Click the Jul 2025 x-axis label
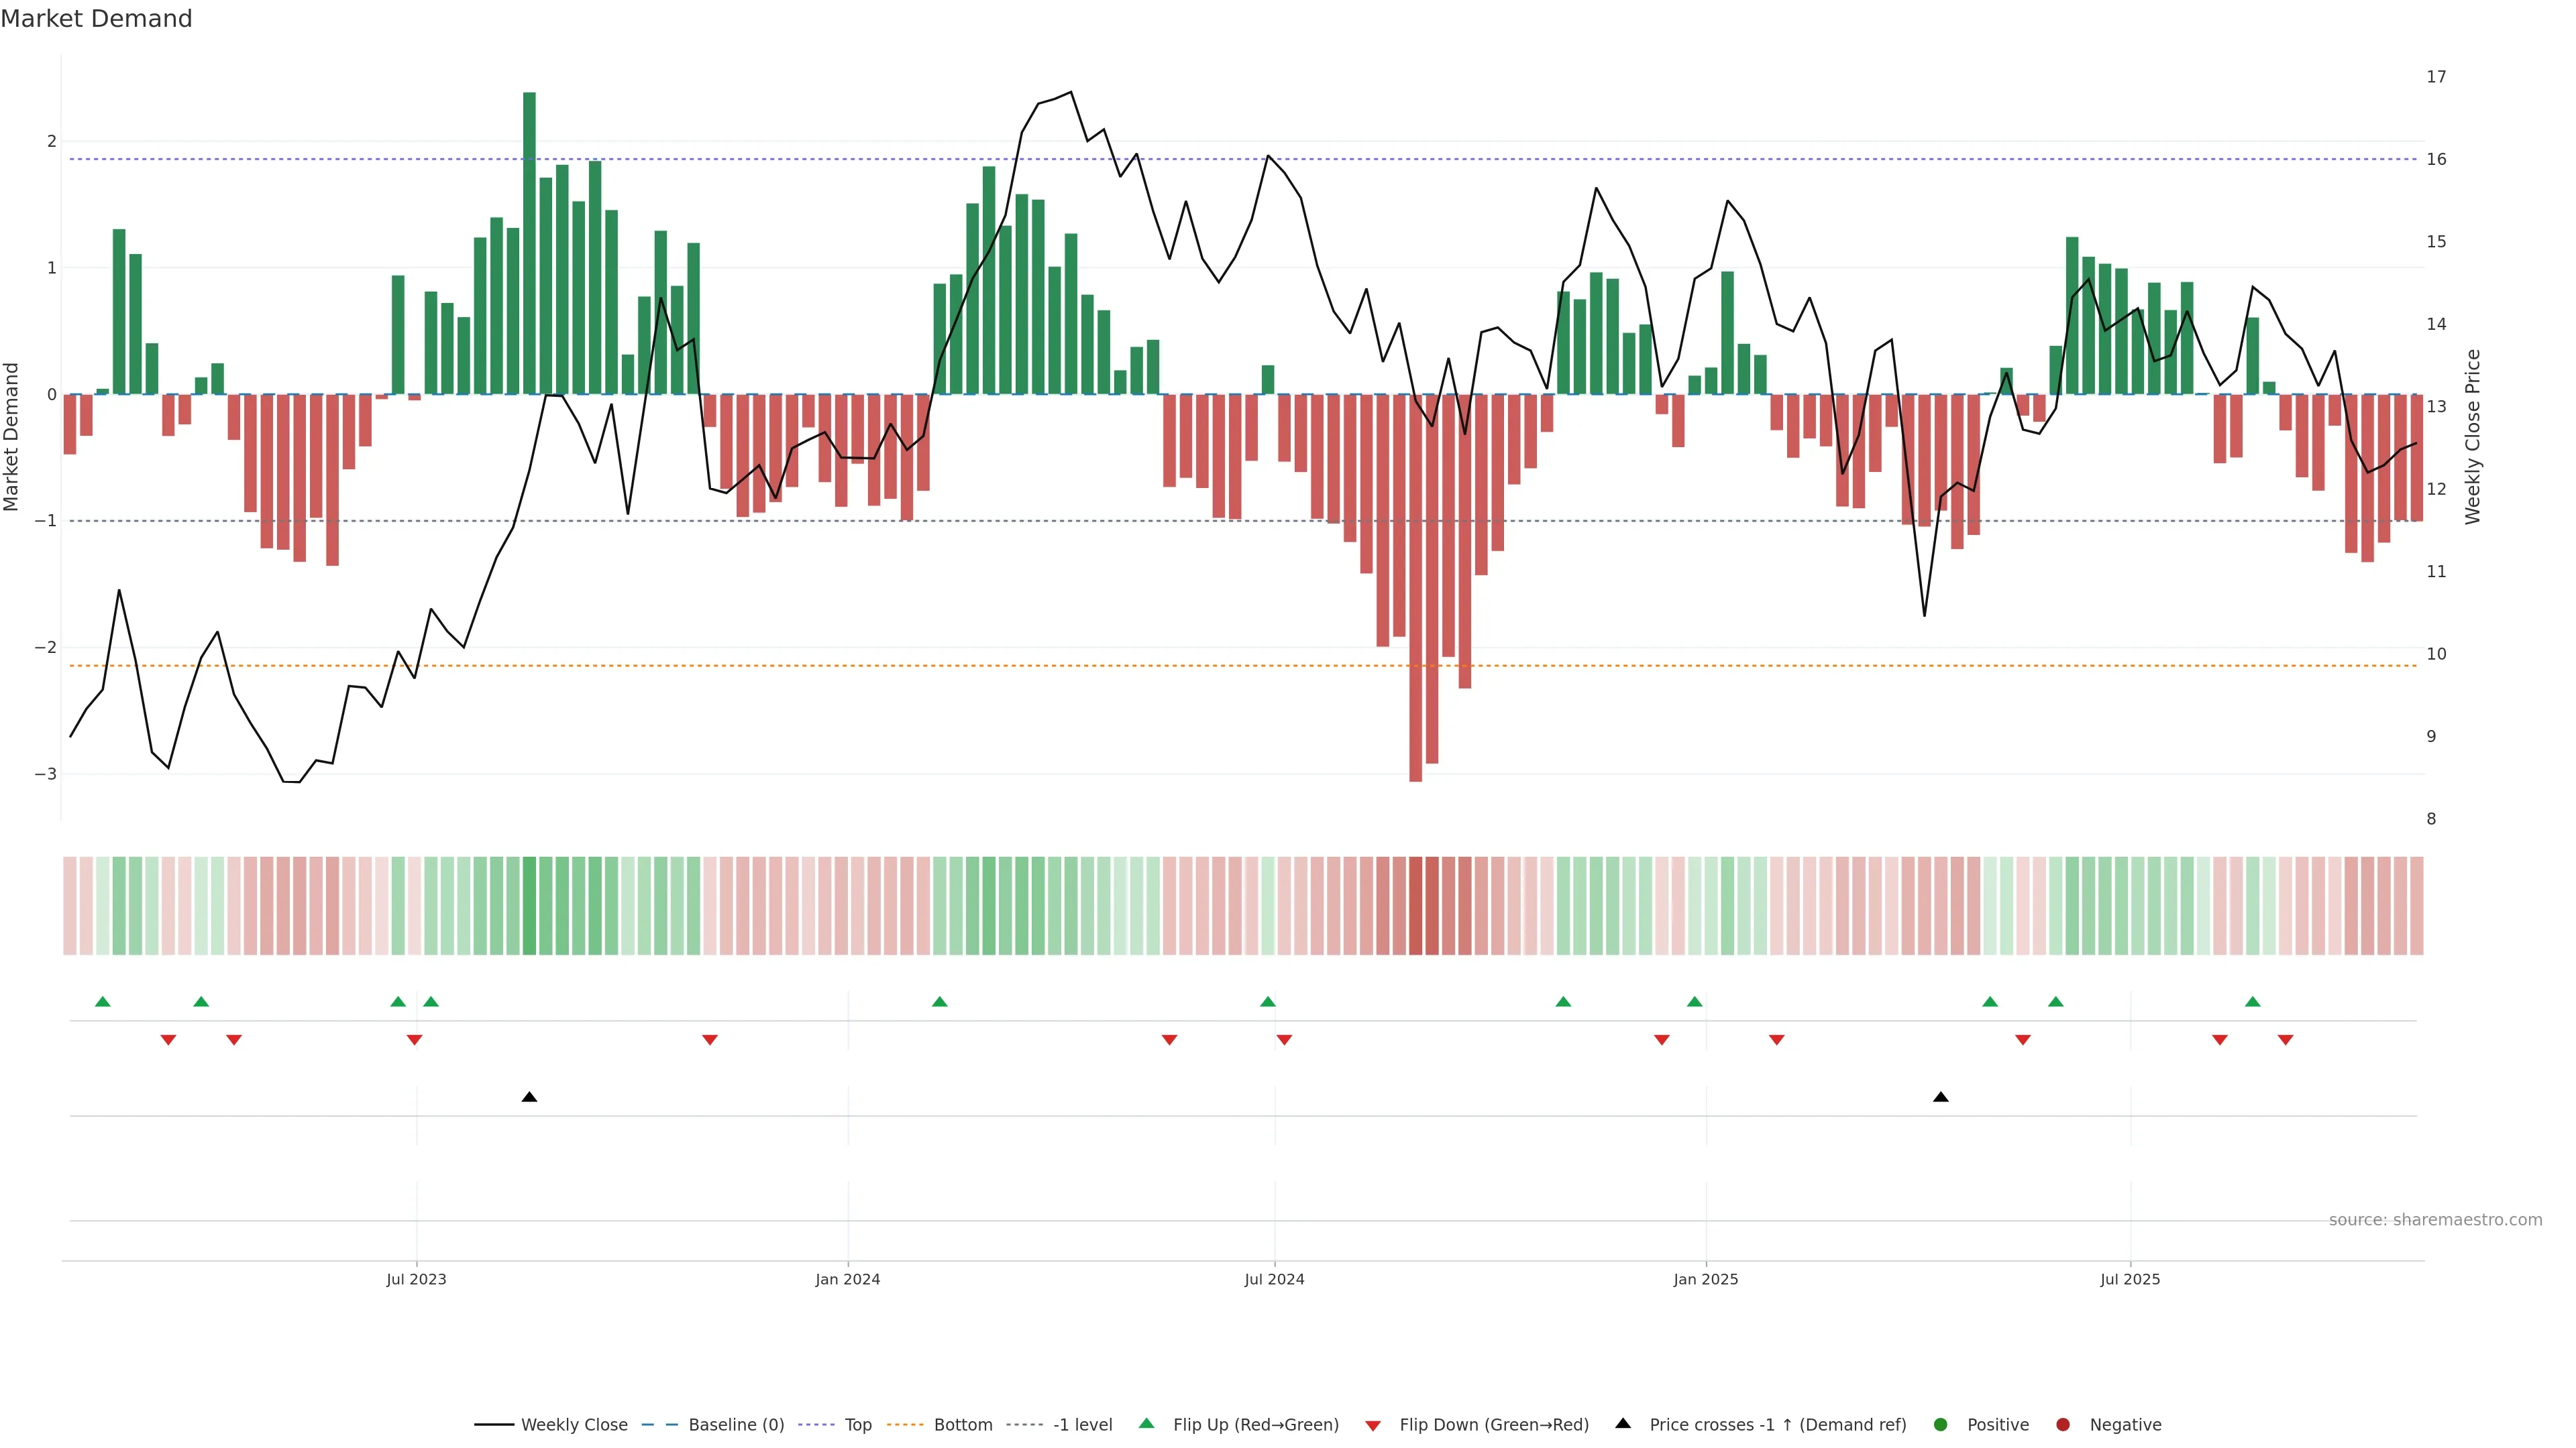Viewport: 2576px width, 1448px height. coord(2130,1279)
